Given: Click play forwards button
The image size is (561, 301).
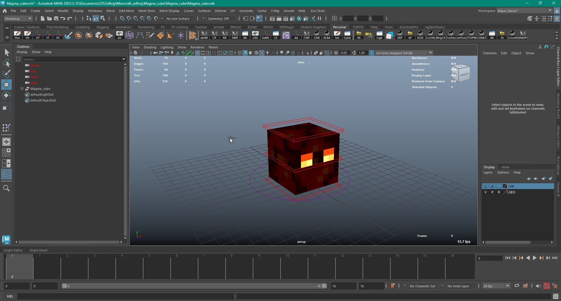Looking at the screenshot, I should pos(534,258).
